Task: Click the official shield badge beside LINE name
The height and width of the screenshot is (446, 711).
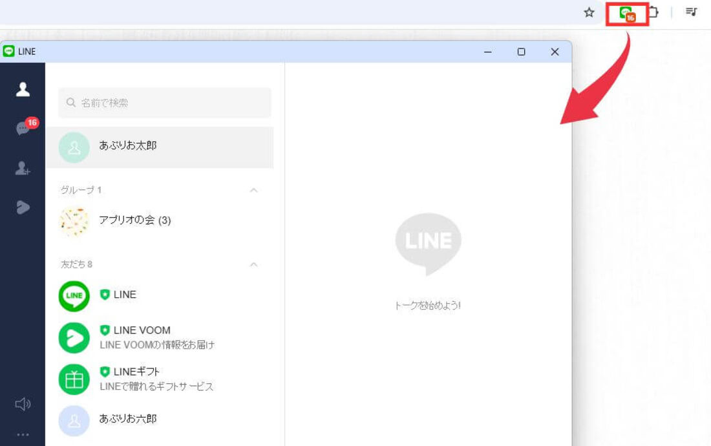Action: coord(105,295)
